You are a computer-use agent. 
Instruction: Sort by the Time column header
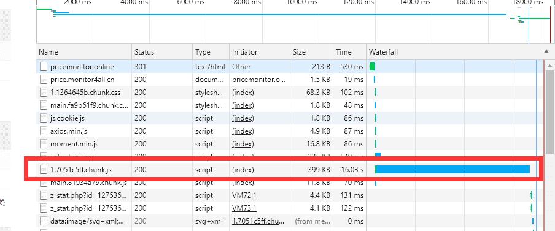coord(350,52)
